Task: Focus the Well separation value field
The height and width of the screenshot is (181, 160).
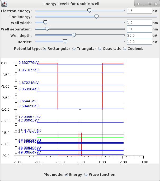Action: tap(139, 29)
